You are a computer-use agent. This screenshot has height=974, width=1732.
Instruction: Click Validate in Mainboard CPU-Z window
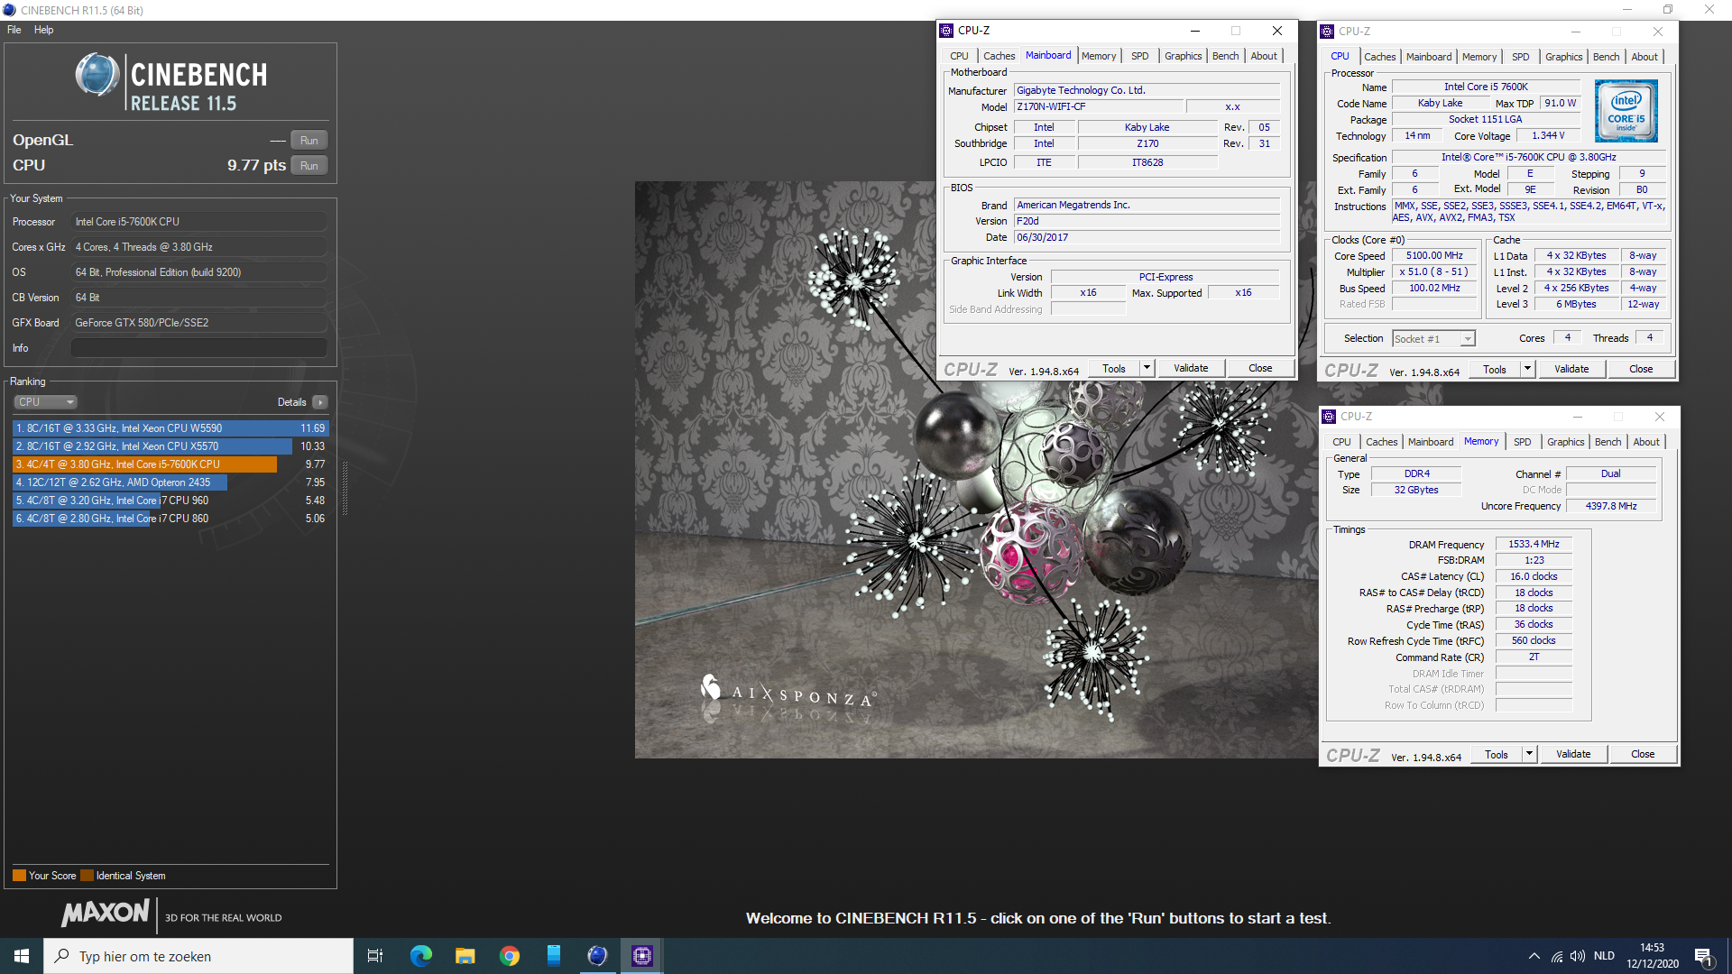tap(1191, 368)
